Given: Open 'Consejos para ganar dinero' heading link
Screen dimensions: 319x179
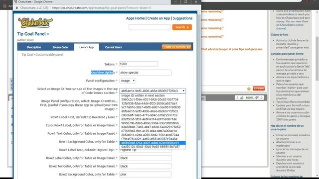Looking at the screenshot, I should pos(287,54).
